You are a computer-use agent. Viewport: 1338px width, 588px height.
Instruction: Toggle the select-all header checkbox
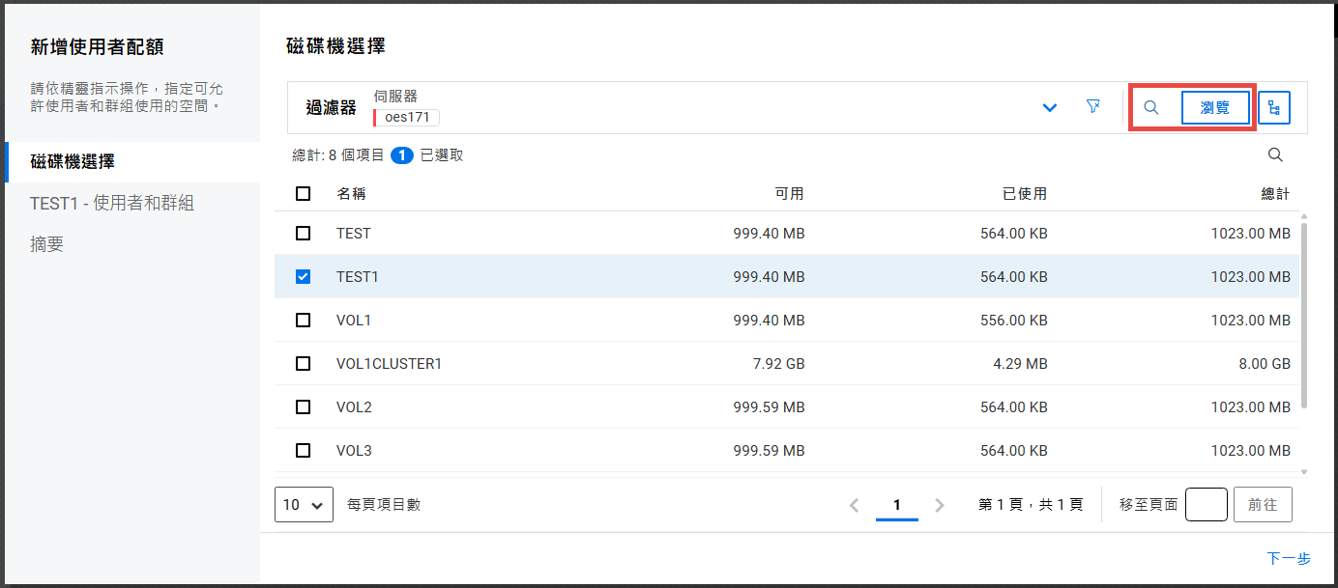point(304,194)
